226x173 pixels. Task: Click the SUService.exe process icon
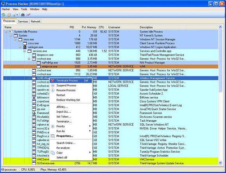tap(34, 163)
